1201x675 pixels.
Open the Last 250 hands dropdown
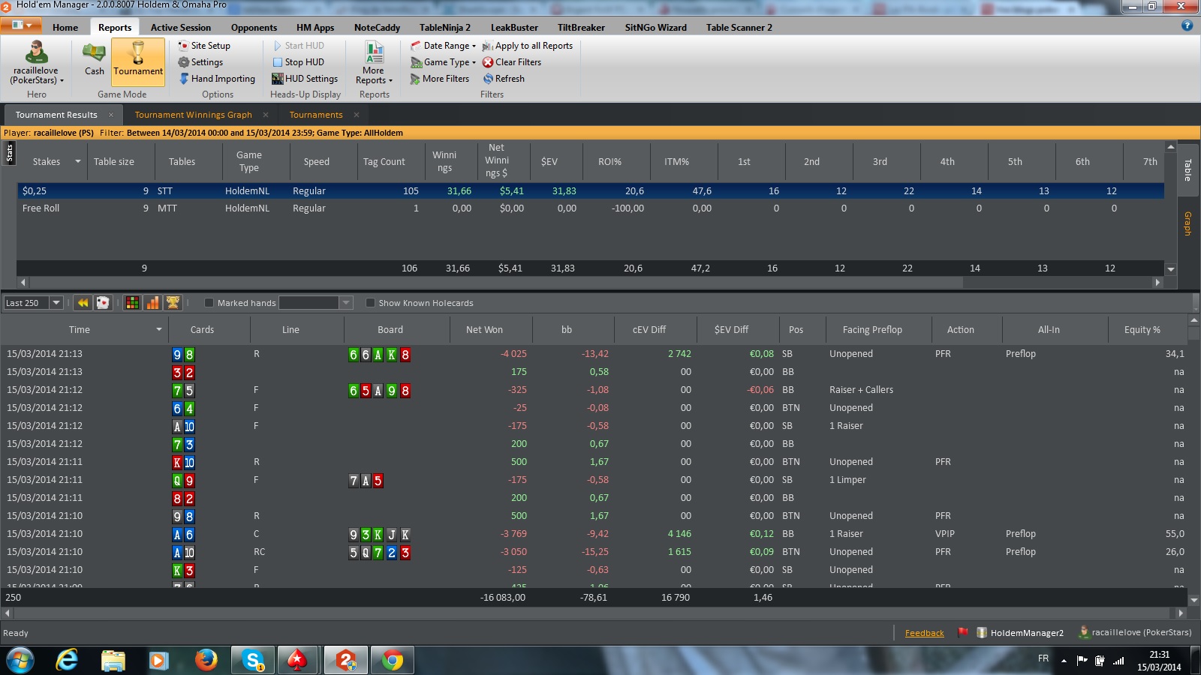[x=56, y=303]
